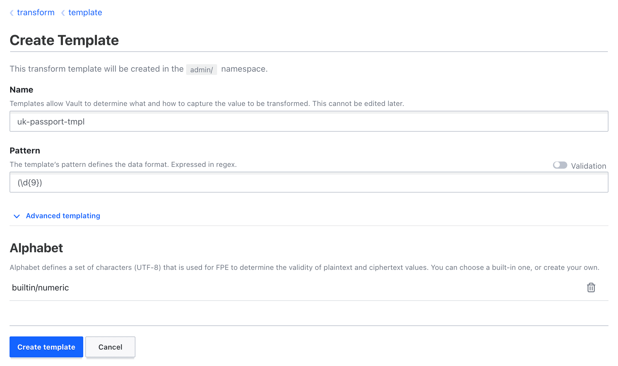The width and height of the screenshot is (618, 366).
Task: Click the Create template button
Action: point(46,347)
